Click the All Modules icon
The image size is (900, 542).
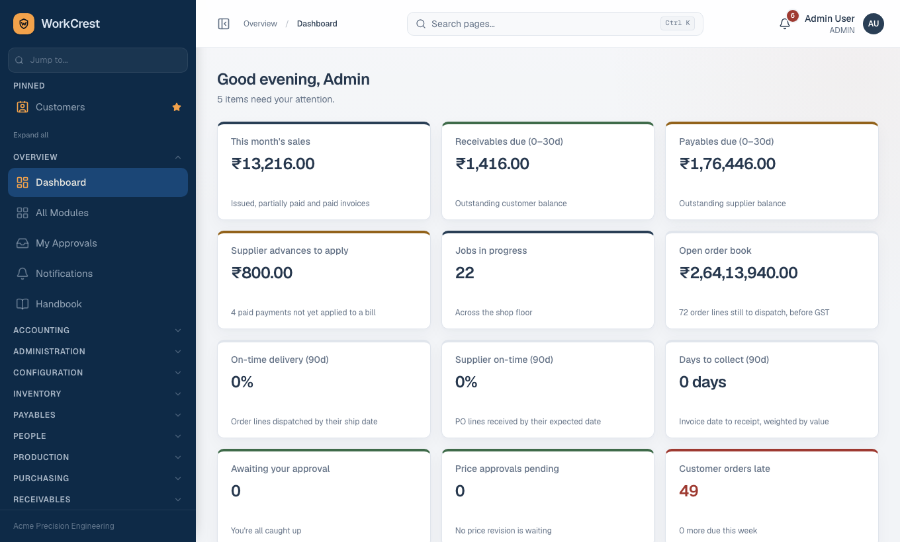22,213
